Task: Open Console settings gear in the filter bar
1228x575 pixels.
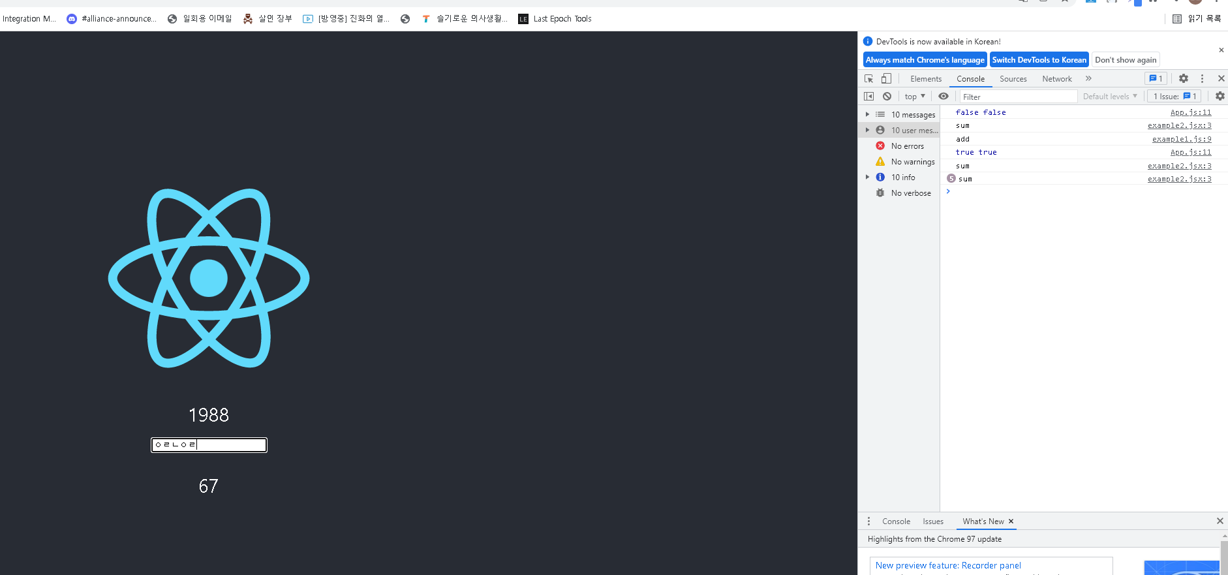Action: (1220, 96)
